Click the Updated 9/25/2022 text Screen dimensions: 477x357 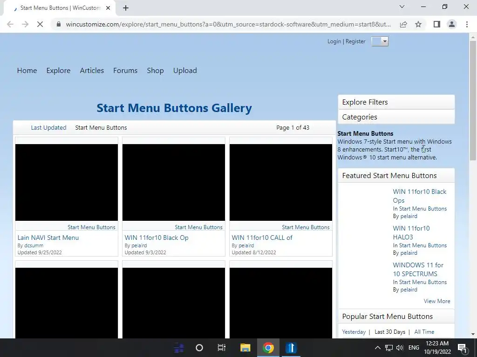tap(40, 252)
